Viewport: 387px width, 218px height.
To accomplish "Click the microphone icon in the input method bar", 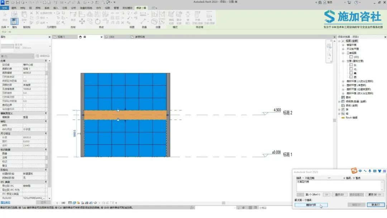I will (370, 171).
